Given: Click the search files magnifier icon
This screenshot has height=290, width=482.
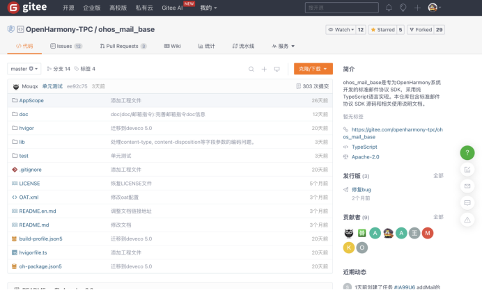Looking at the screenshot, I should [x=251, y=69].
